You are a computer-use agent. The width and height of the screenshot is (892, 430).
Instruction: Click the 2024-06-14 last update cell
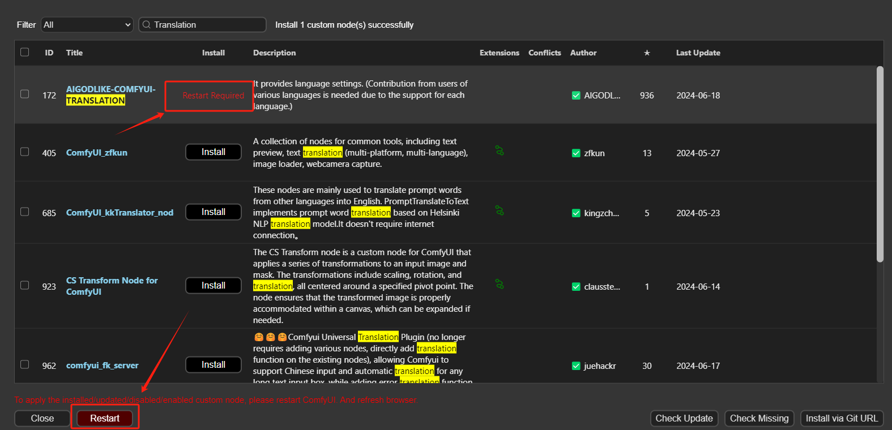coord(698,287)
